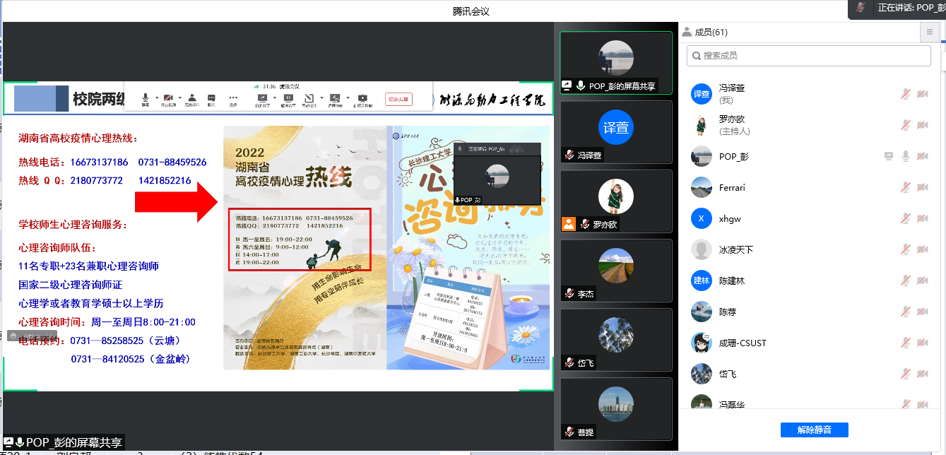The image size is (946, 455).
Task: Expand the microphone options arrow in shared toolbar
Action: click(156, 98)
